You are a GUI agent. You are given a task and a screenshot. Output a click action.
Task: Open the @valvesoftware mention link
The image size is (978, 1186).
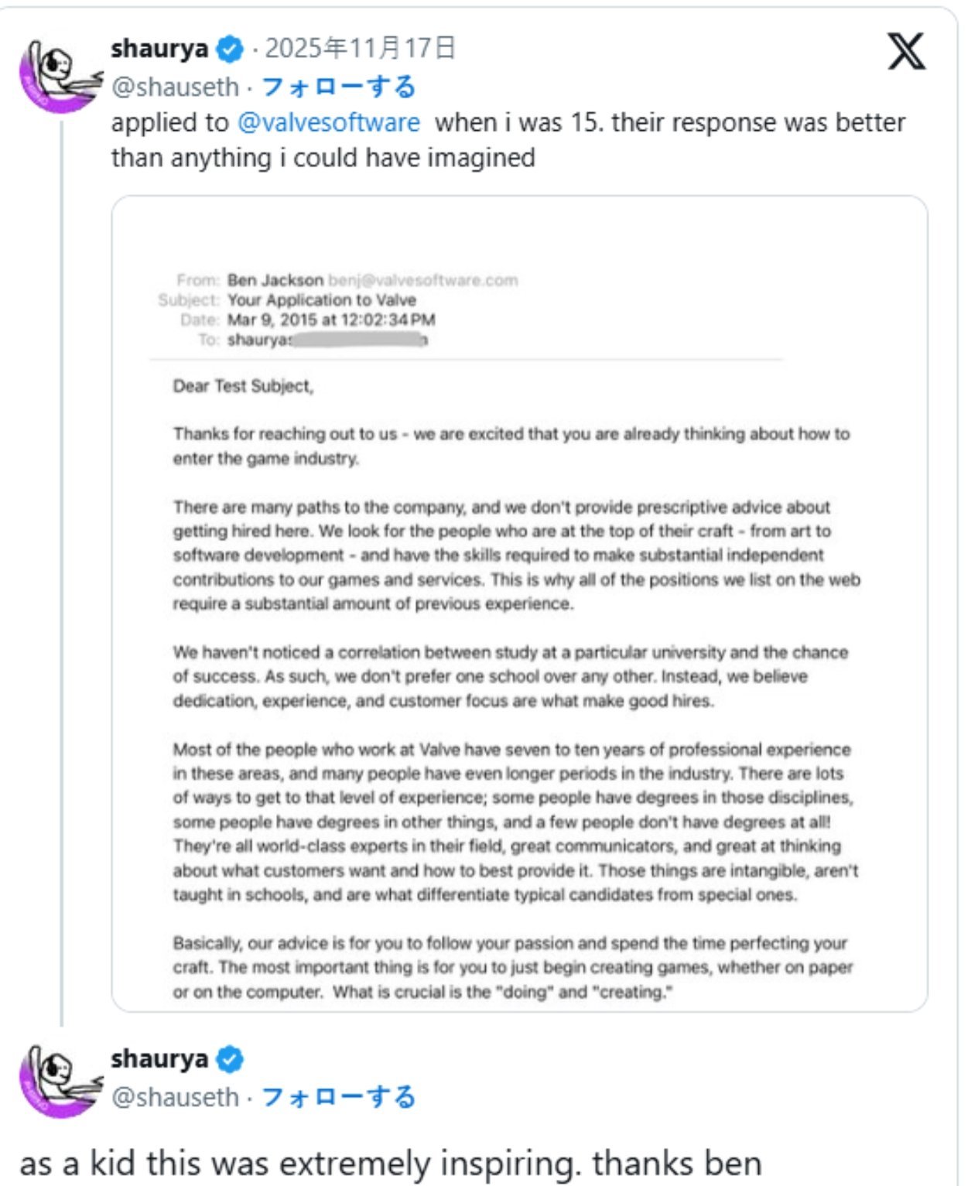[328, 122]
